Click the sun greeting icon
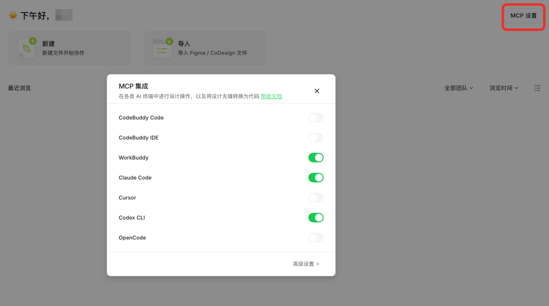 click(13, 15)
